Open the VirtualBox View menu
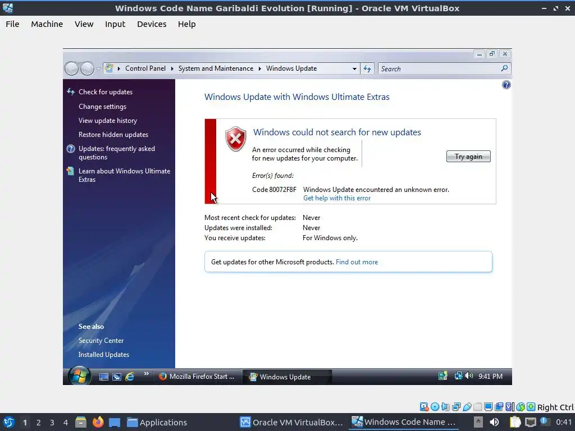Viewport: 575px width, 431px height. (x=84, y=24)
